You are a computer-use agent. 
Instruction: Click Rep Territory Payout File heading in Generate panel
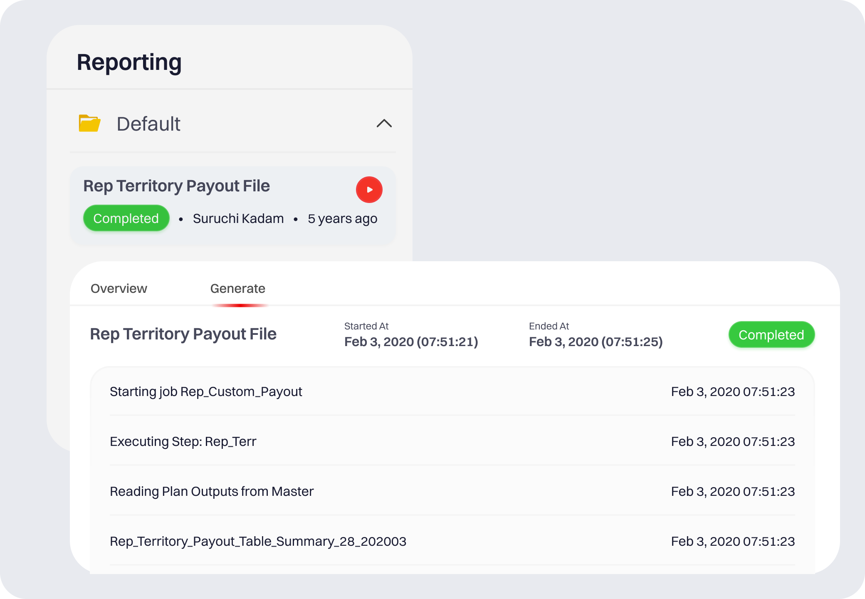[x=183, y=334]
